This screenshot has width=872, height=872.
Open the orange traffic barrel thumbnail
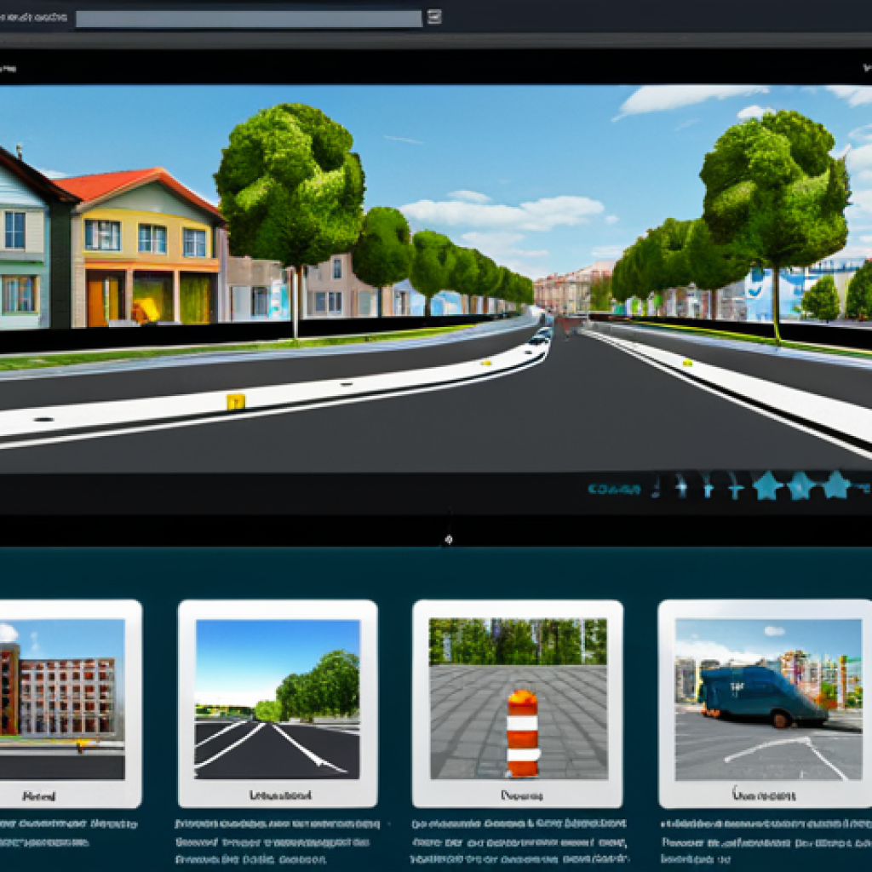click(518, 698)
